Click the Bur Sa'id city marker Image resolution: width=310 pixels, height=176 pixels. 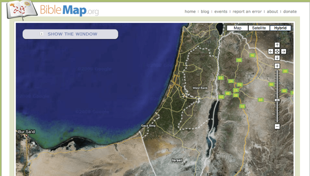[26, 135]
